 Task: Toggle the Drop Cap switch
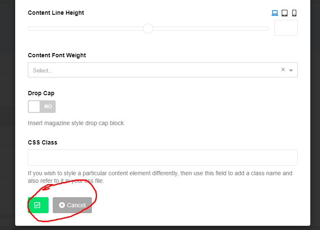point(42,107)
